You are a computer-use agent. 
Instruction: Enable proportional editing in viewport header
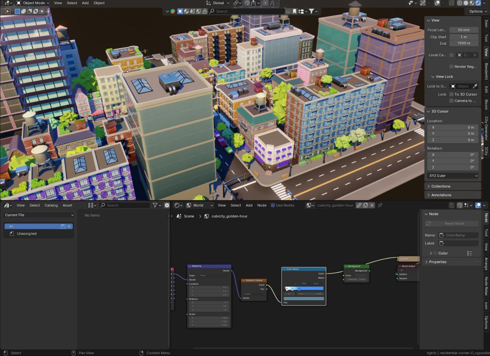coord(265,3)
